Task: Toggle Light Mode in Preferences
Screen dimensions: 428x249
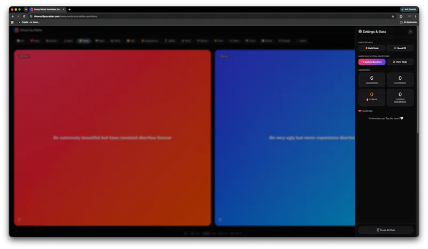Action: (x=372, y=48)
